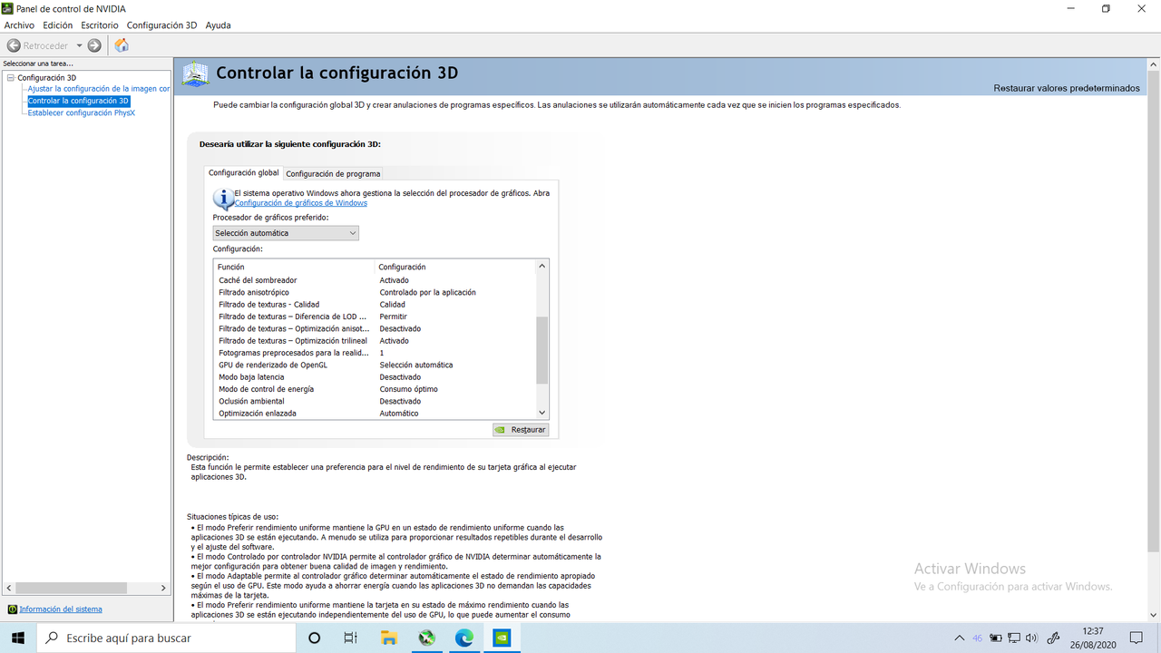
Task: Click the network icon in system tray
Action: [1013, 638]
